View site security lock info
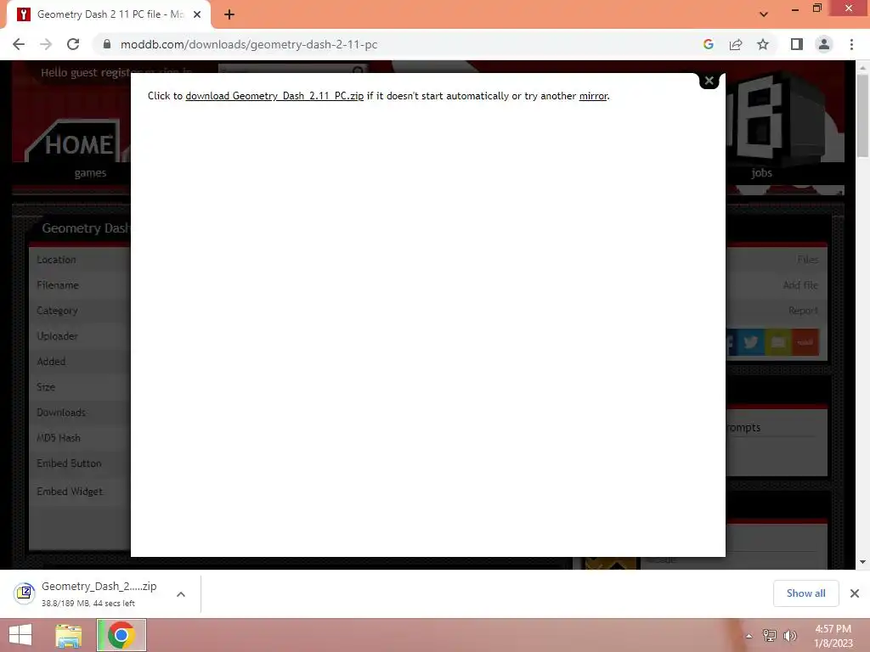Screen dimensions: 870x652 click(x=107, y=44)
